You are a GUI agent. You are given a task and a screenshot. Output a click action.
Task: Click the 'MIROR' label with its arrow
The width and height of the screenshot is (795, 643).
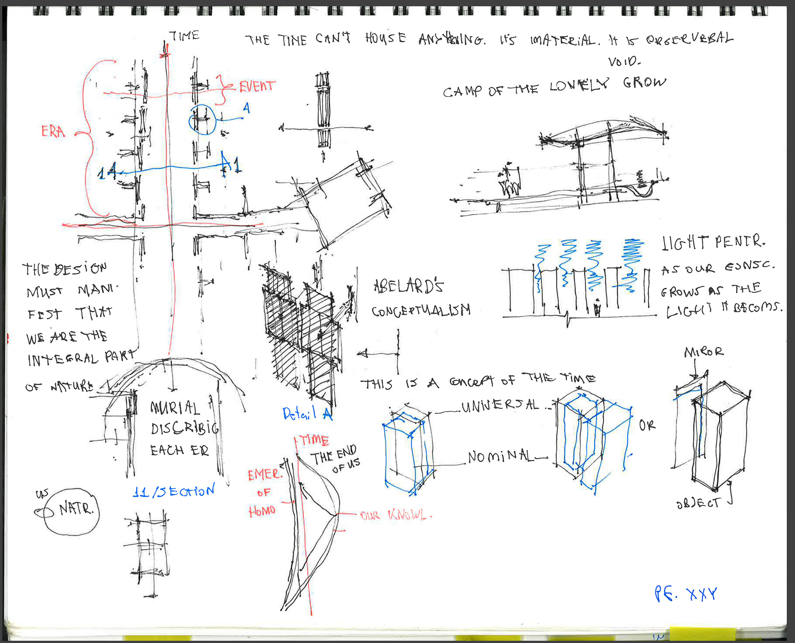703,352
